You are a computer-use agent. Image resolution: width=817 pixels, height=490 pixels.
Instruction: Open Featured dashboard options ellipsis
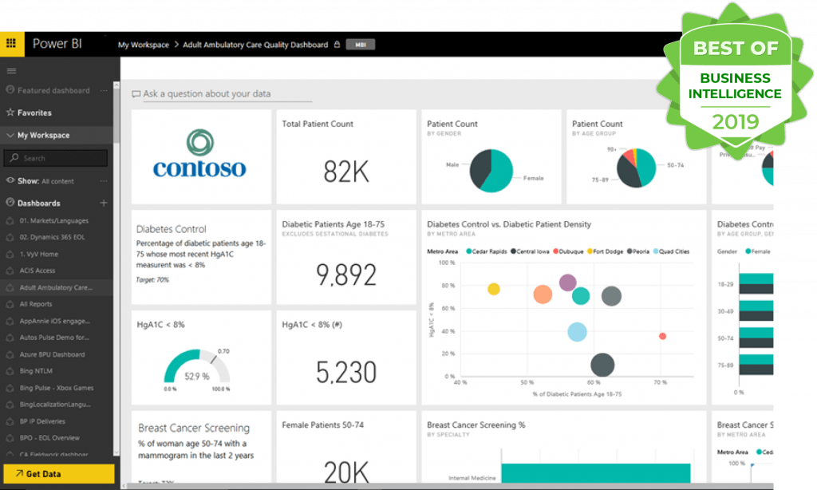104,90
